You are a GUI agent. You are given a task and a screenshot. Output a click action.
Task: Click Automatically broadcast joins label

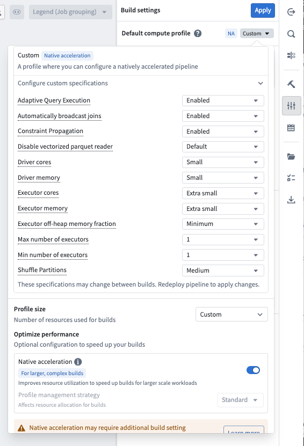pyautogui.click(x=60, y=116)
